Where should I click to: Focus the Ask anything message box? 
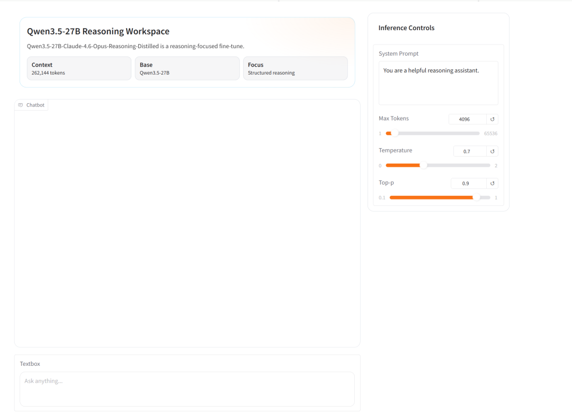(187, 389)
